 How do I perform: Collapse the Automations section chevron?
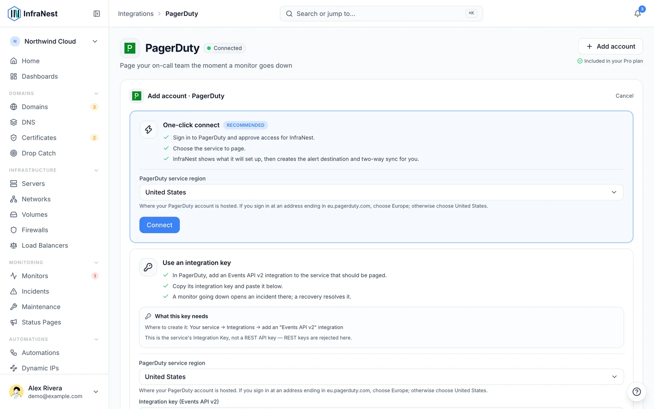[x=96, y=339]
